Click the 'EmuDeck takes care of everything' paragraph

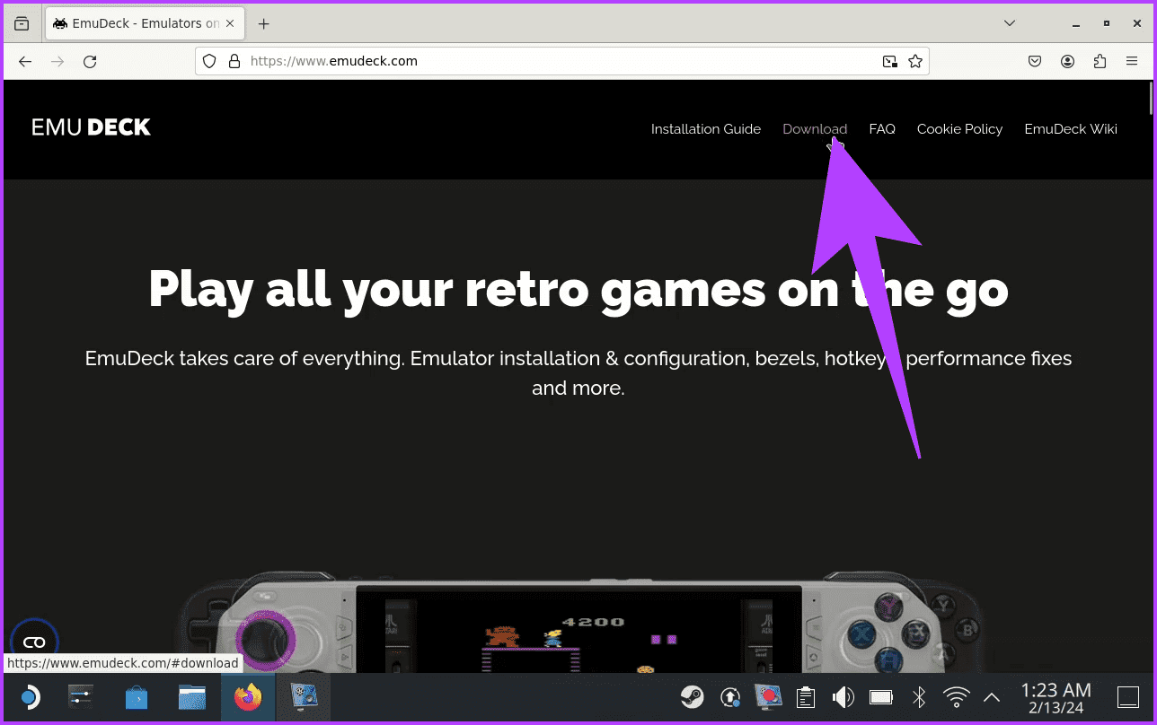tap(578, 373)
